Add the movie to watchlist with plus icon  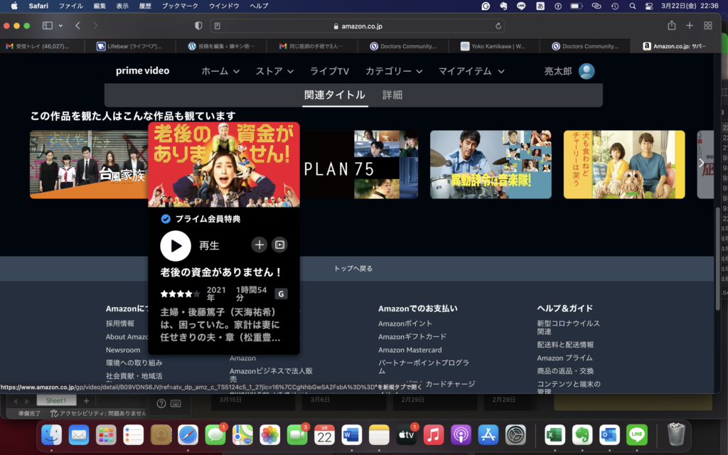point(259,245)
